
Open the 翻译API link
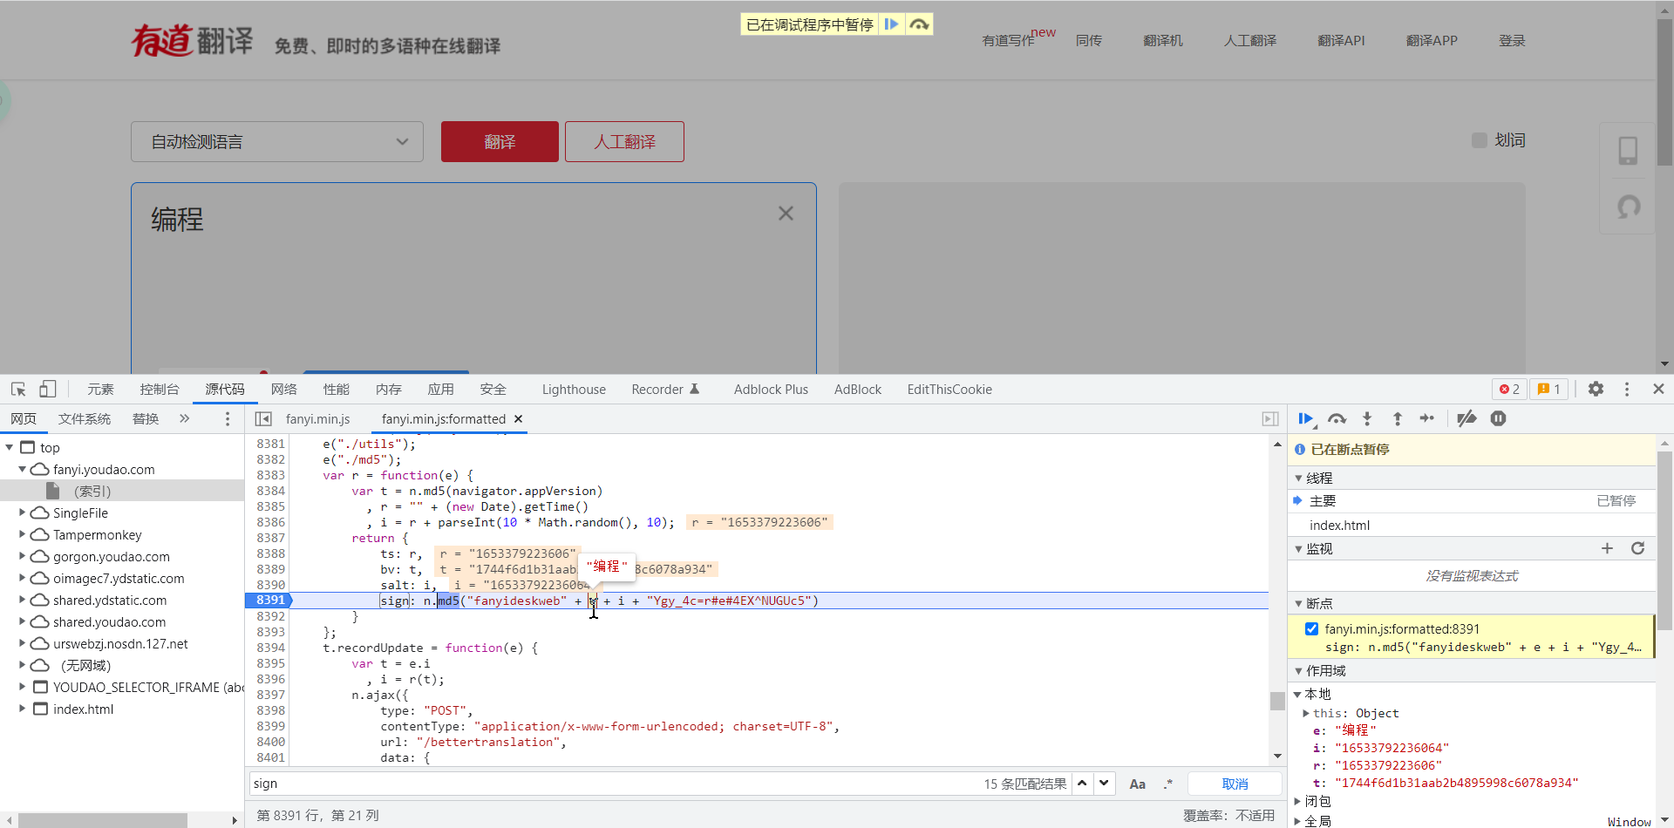pyautogui.click(x=1341, y=41)
